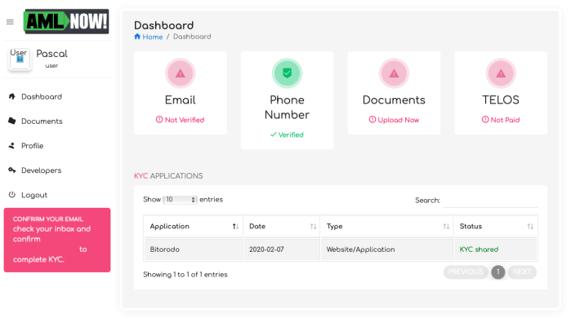This screenshot has height=327, width=580.
Task: Click the PREVIOUS pagination button
Action: click(x=466, y=272)
